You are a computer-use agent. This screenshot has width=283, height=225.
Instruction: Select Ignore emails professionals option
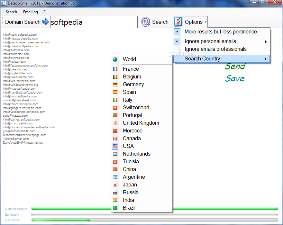215,49
